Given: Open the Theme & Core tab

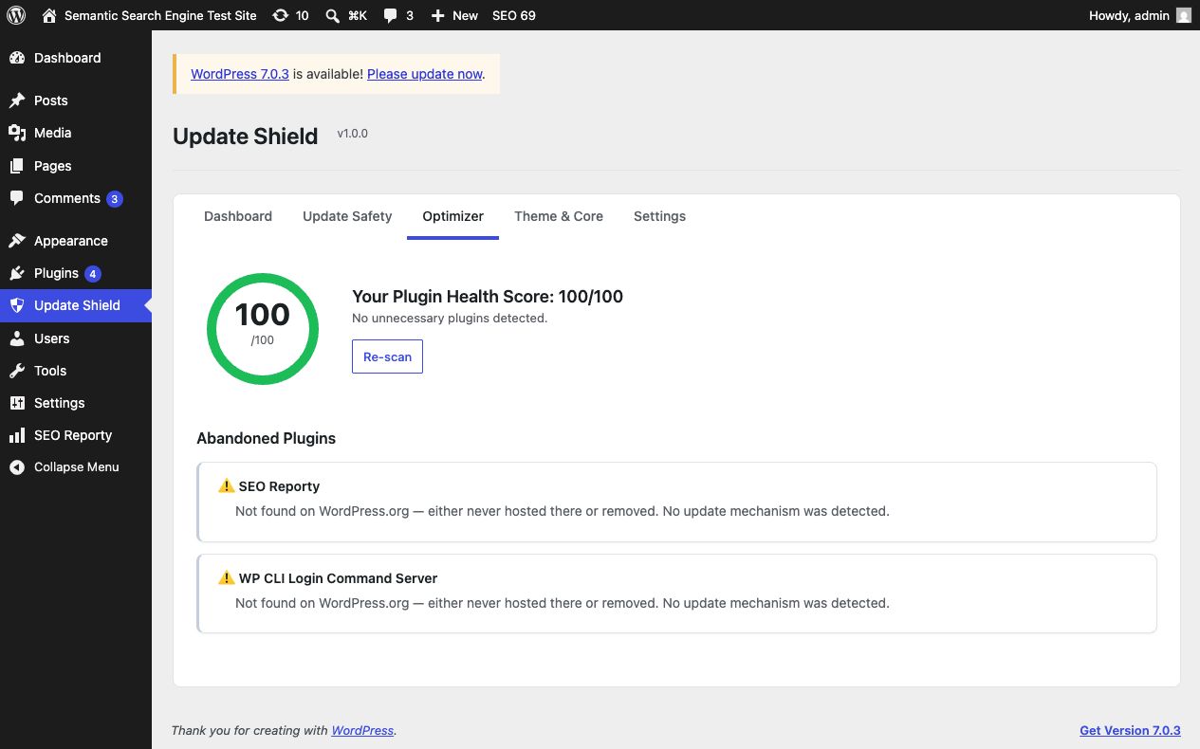Looking at the screenshot, I should (559, 216).
